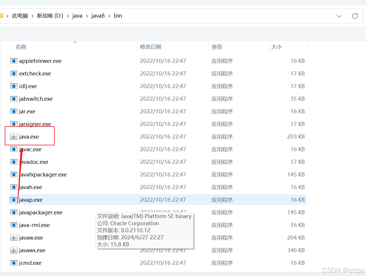Sort files by 大小 column
The height and width of the screenshot is (276, 366).
tap(276, 47)
